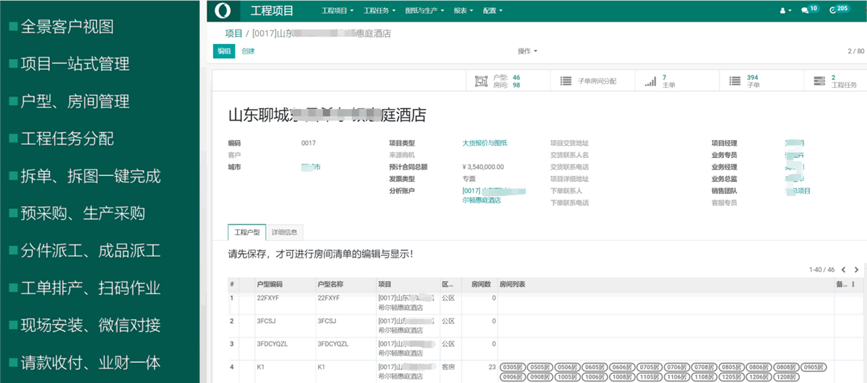Click the 全景客户视图 item in left list
The height and width of the screenshot is (383, 867).
[67, 27]
